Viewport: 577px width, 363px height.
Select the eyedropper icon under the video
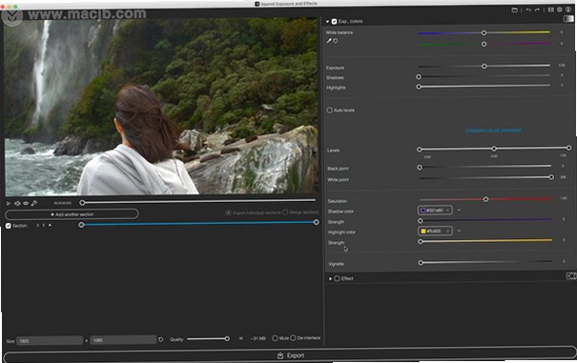coord(33,203)
